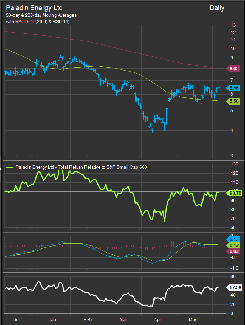Click the green legend line swatch
The height and width of the screenshot is (325, 245).
click(x=10, y=167)
